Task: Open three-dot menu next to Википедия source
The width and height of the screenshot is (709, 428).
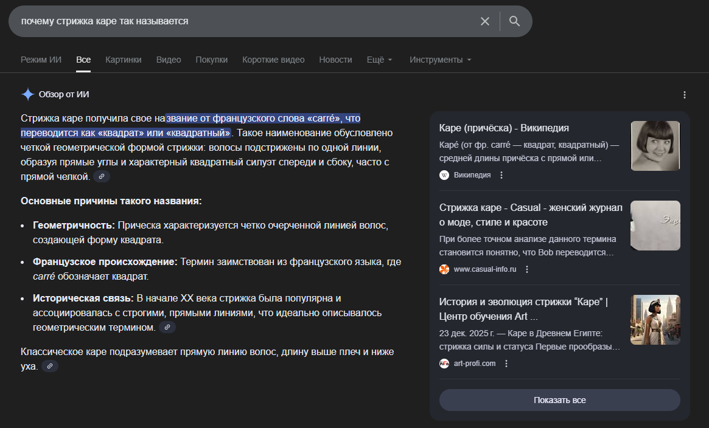Action: (501, 175)
